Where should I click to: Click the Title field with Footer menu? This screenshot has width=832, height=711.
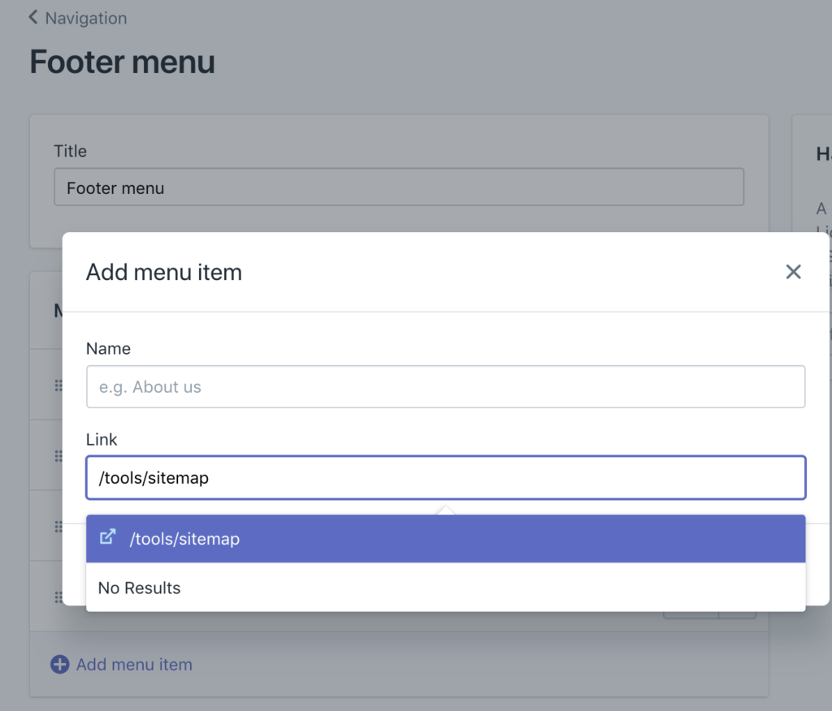(x=399, y=187)
